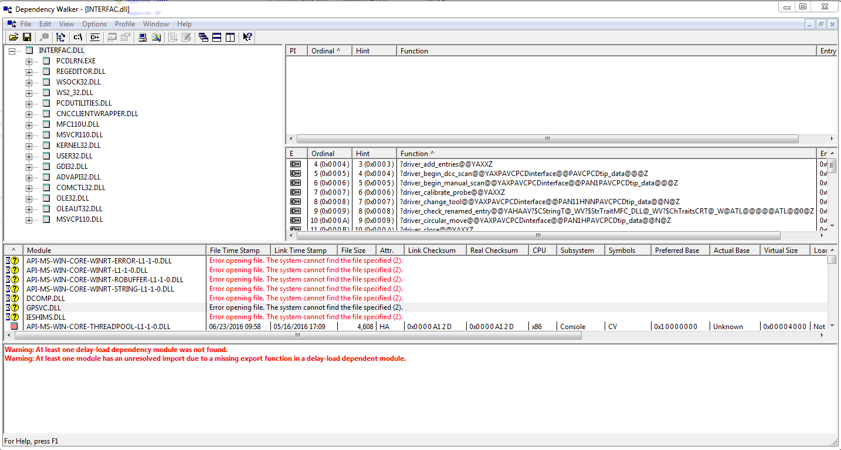Click the Tile Horizontally toolbar icon
The image size is (841, 450).
pos(216,37)
